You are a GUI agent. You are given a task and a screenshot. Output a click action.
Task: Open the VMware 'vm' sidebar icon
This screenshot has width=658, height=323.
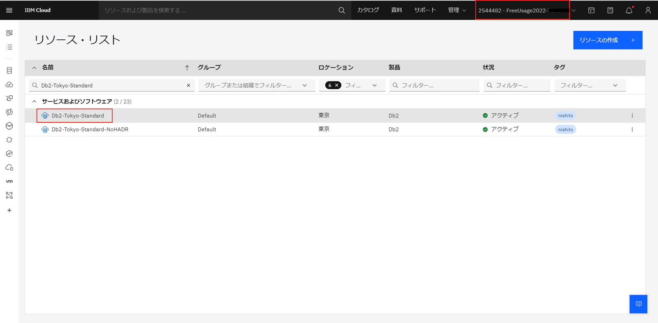pyautogui.click(x=9, y=181)
